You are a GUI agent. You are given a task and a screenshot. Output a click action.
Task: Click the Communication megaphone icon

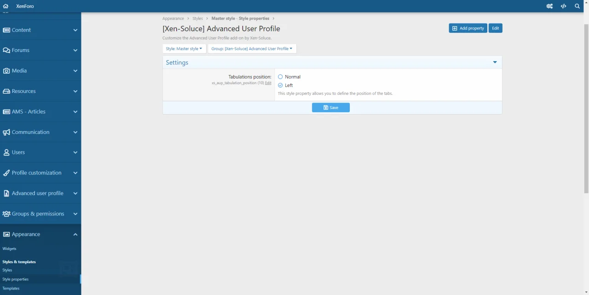click(6, 132)
